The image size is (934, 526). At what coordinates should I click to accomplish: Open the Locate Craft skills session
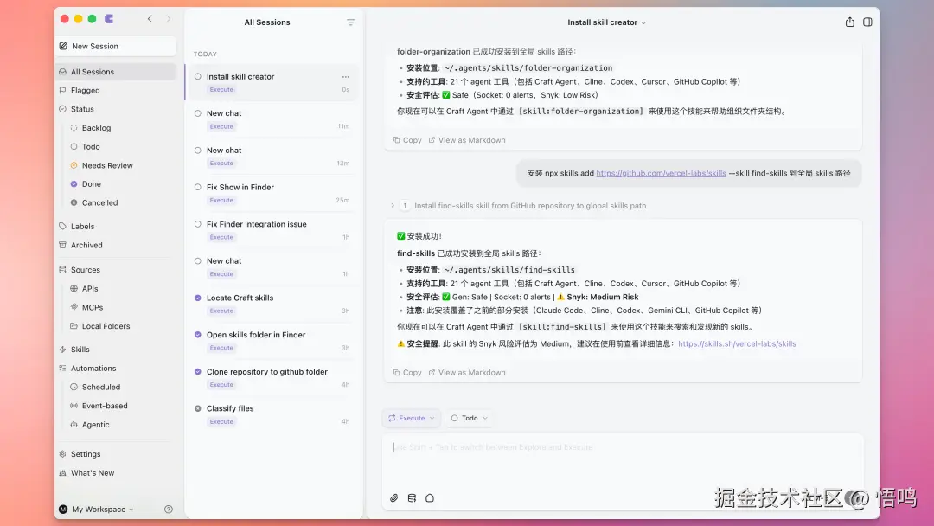(272, 304)
